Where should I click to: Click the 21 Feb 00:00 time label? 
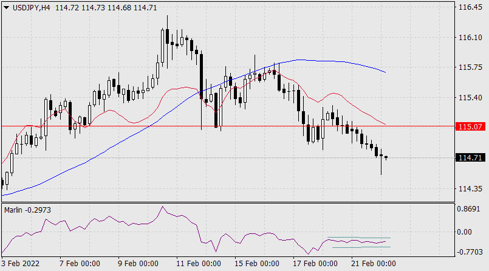click(x=374, y=264)
